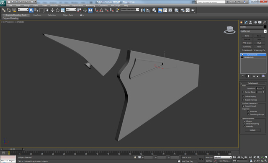
Task: Open the Customize menu
Action: tap(103, 5)
